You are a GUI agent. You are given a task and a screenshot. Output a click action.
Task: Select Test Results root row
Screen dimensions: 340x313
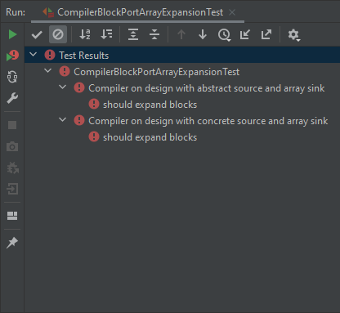182,55
